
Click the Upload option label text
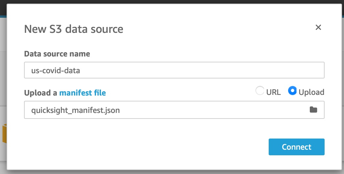coord(311,92)
